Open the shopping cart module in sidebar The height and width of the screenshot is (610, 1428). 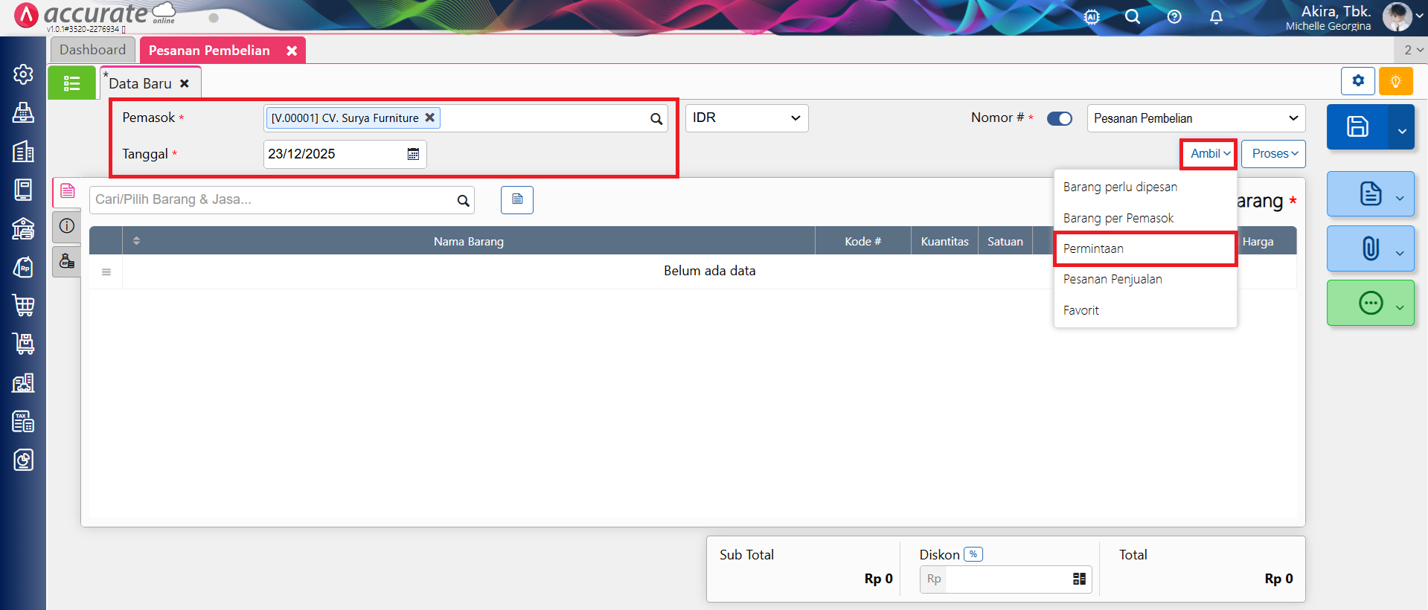[x=23, y=305]
